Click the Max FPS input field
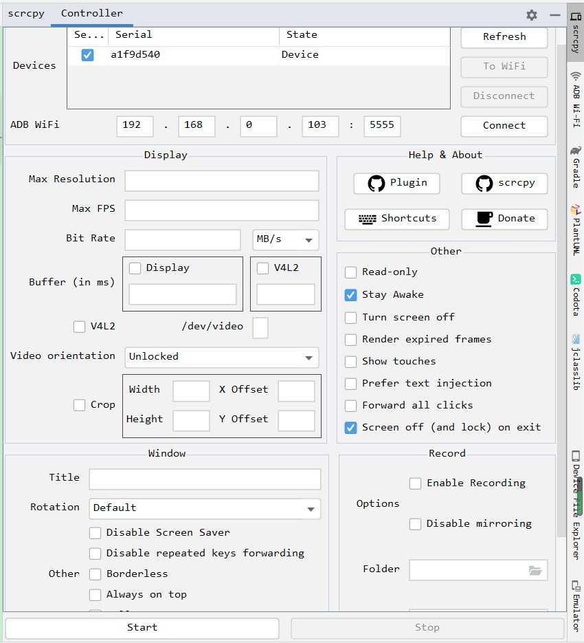The width and height of the screenshot is (584, 643). (222, 210)
